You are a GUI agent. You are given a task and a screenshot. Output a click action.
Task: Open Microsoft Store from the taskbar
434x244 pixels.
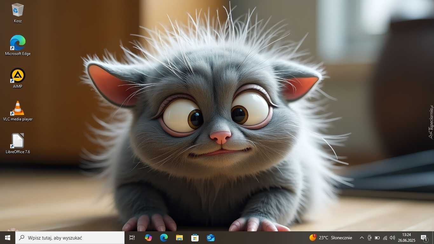pyautogui.click(x=195, y=238)
